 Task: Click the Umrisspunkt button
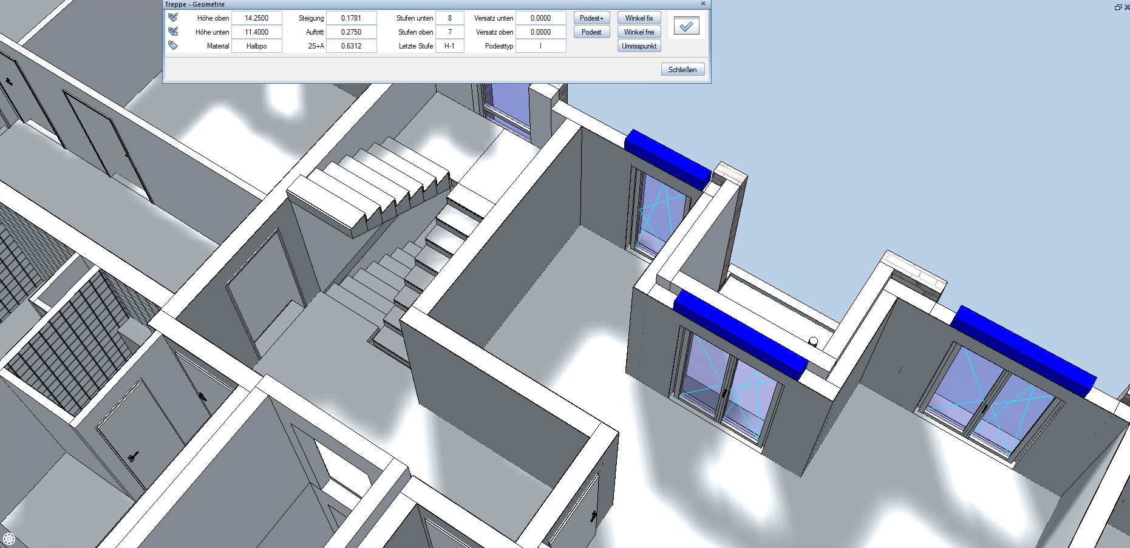(x=639, y=46)
